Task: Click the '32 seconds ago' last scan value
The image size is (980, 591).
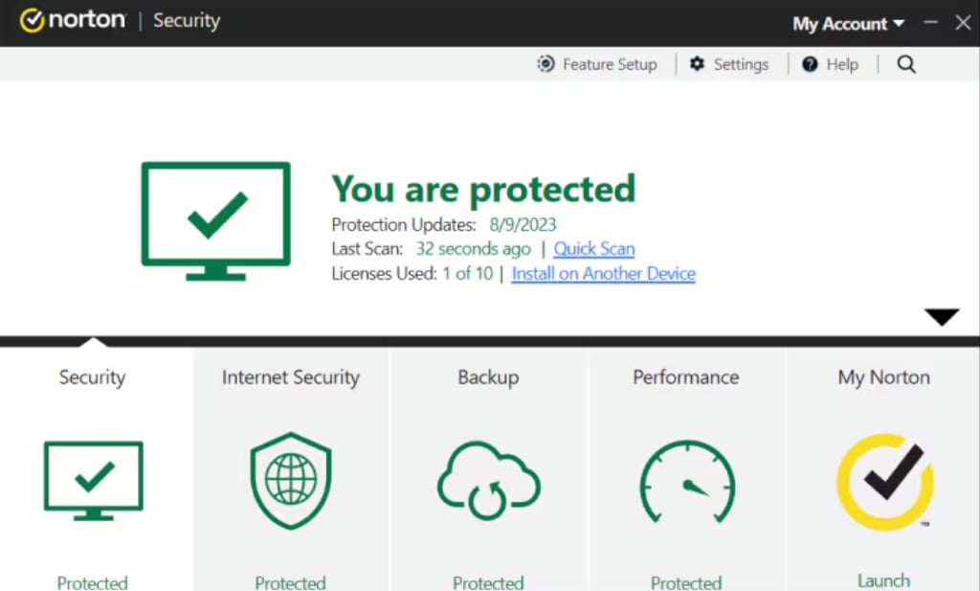Action: pyautogui.click(x=473, y=249)
